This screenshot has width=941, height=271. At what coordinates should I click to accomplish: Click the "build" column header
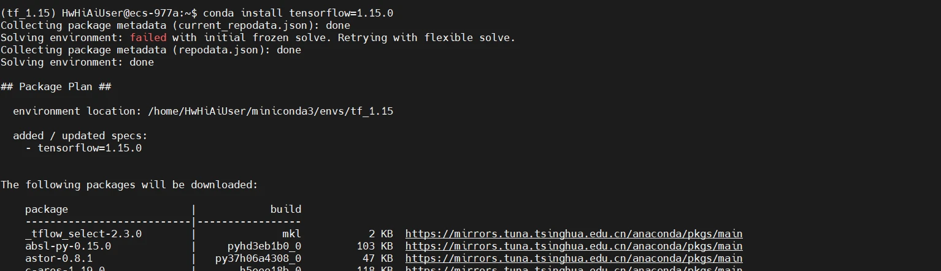286,209
